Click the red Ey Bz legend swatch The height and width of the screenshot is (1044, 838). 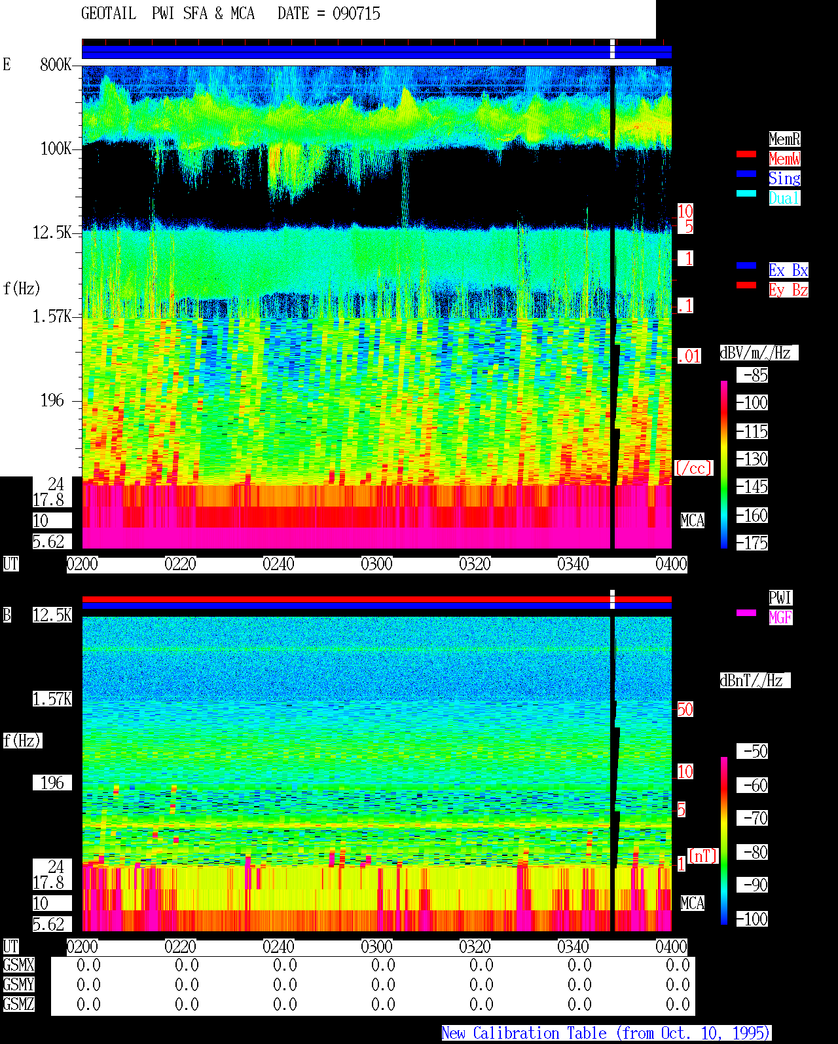[746, 285]
